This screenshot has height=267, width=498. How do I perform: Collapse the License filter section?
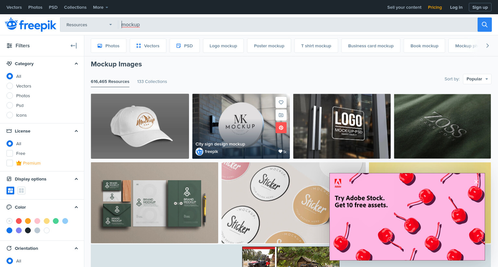tap(76, 131)
